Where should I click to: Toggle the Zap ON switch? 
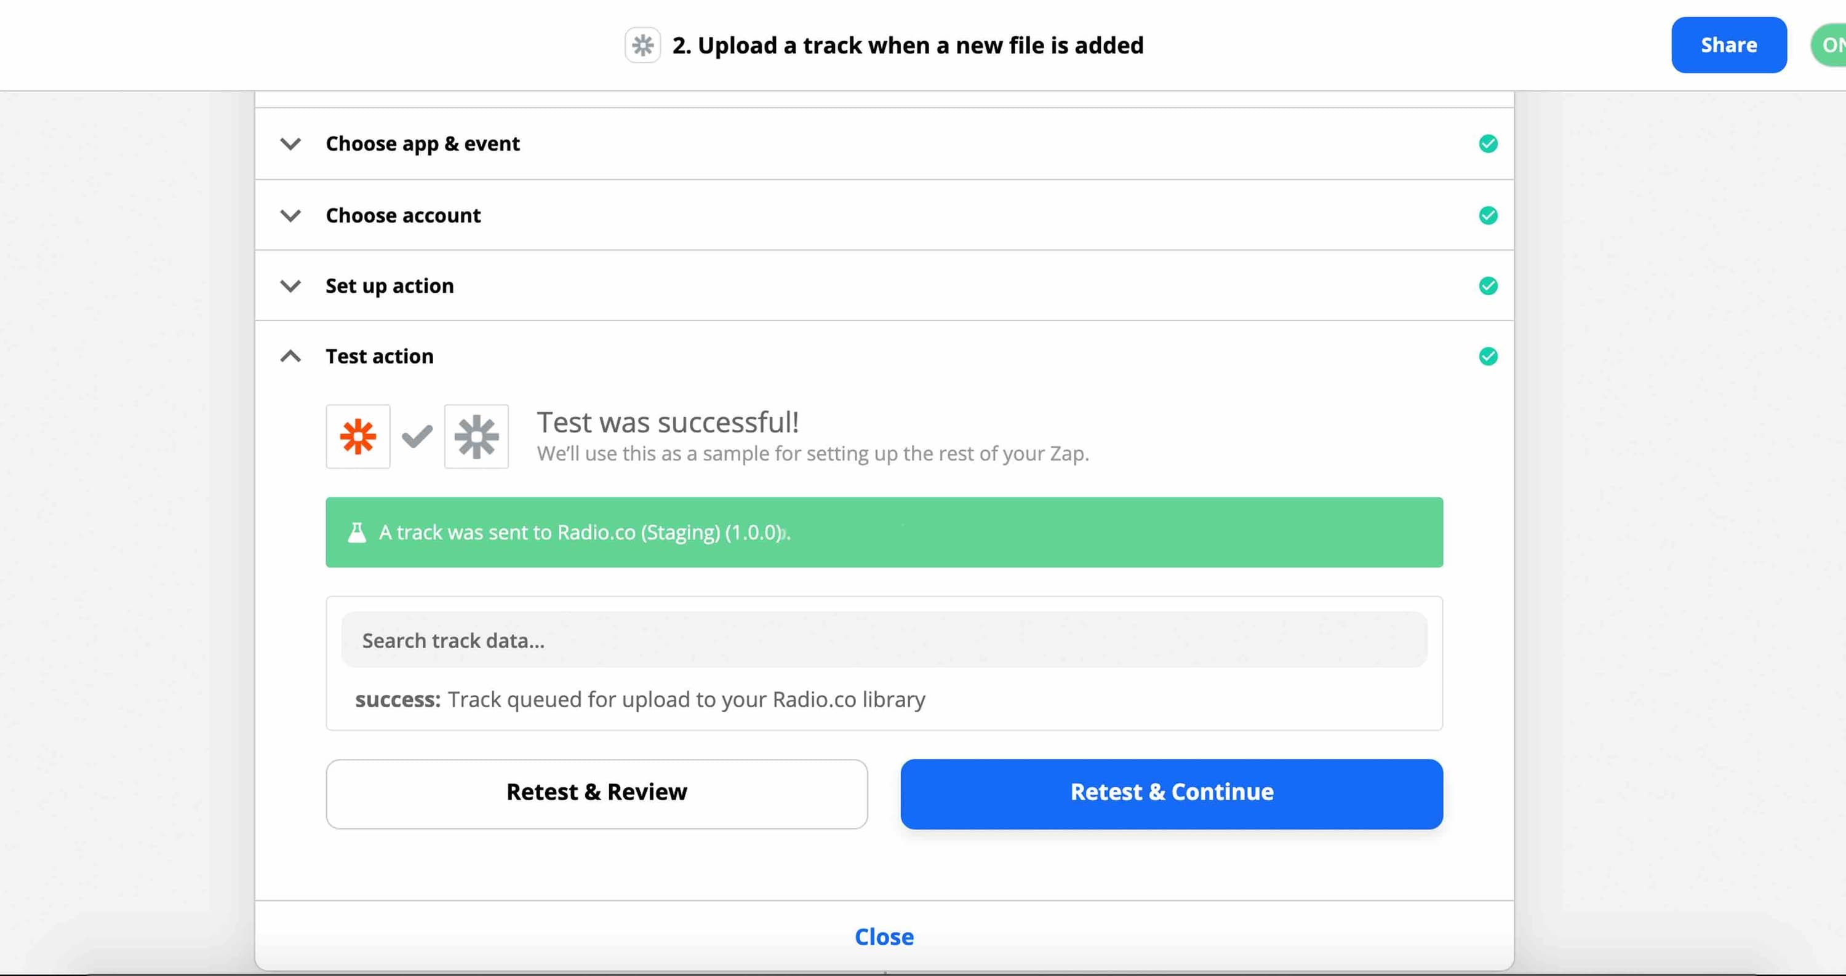click(x=1829, y=45)
